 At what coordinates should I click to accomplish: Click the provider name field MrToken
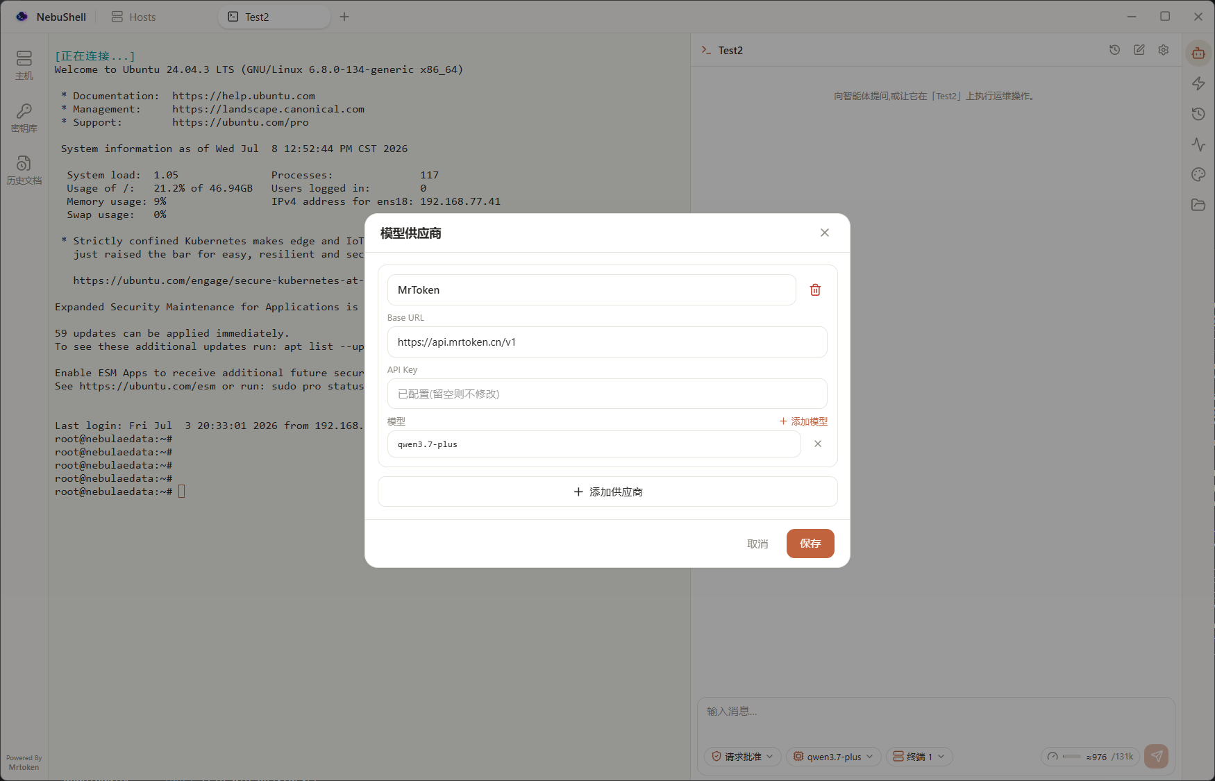click(592, 289)
